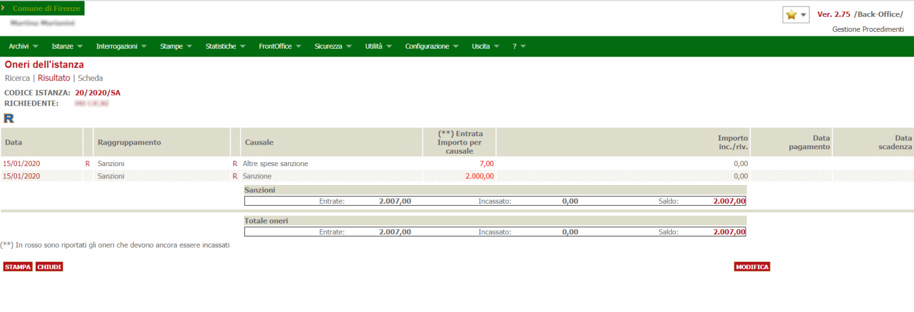
Task: Open the first 15/01/2020 date link
Action: (22, 163)
